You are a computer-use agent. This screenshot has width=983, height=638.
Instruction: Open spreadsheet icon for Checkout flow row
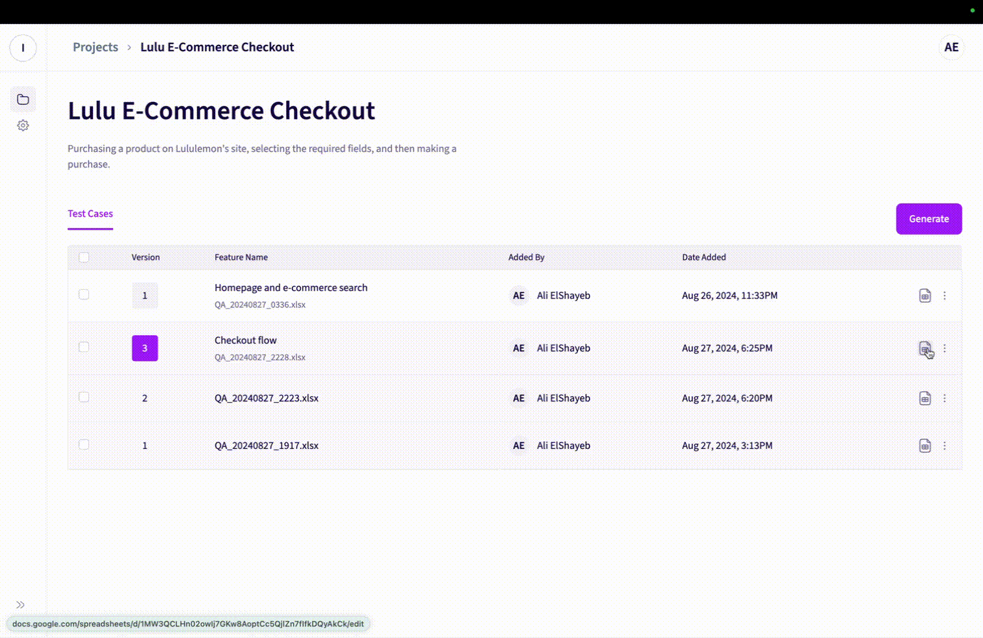924,348
